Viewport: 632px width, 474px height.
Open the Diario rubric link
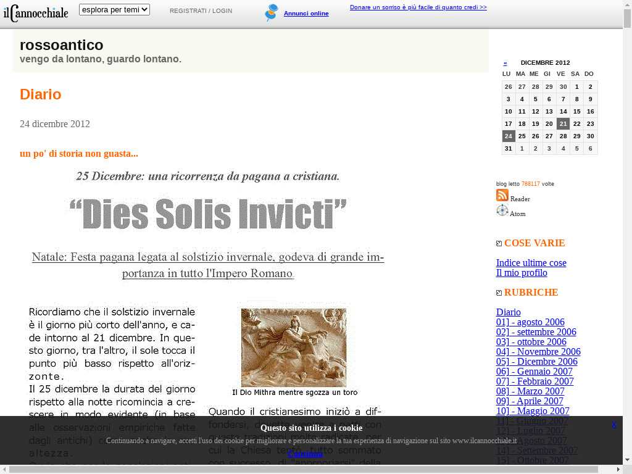point(508,312)
